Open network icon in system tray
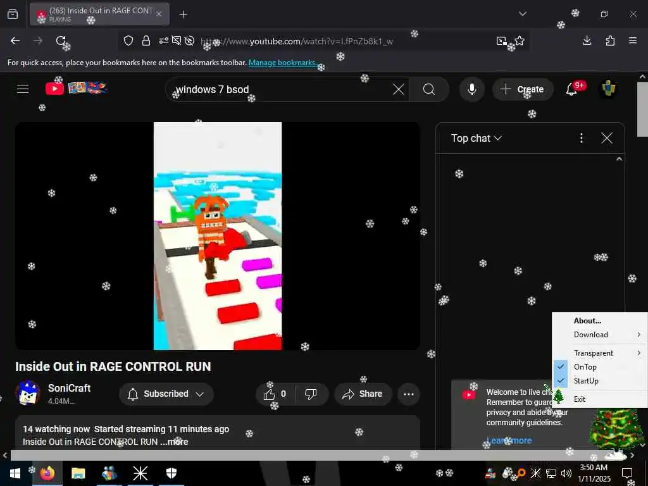 click(551, 473)
